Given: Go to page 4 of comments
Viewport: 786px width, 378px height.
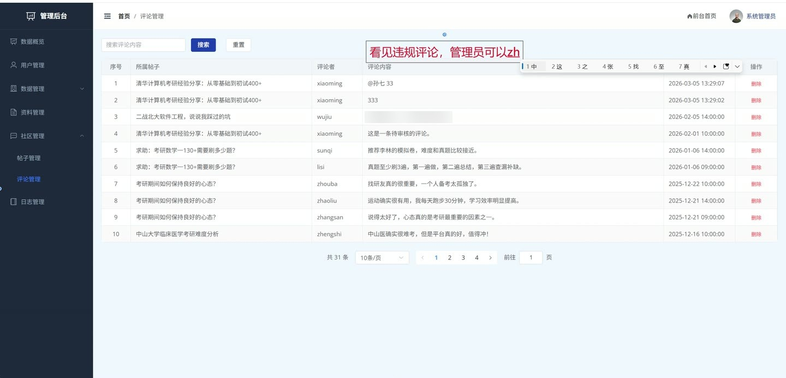Looking at the screenshot, I should tap(477, 258).
